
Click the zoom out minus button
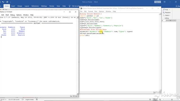click(164, 100)
